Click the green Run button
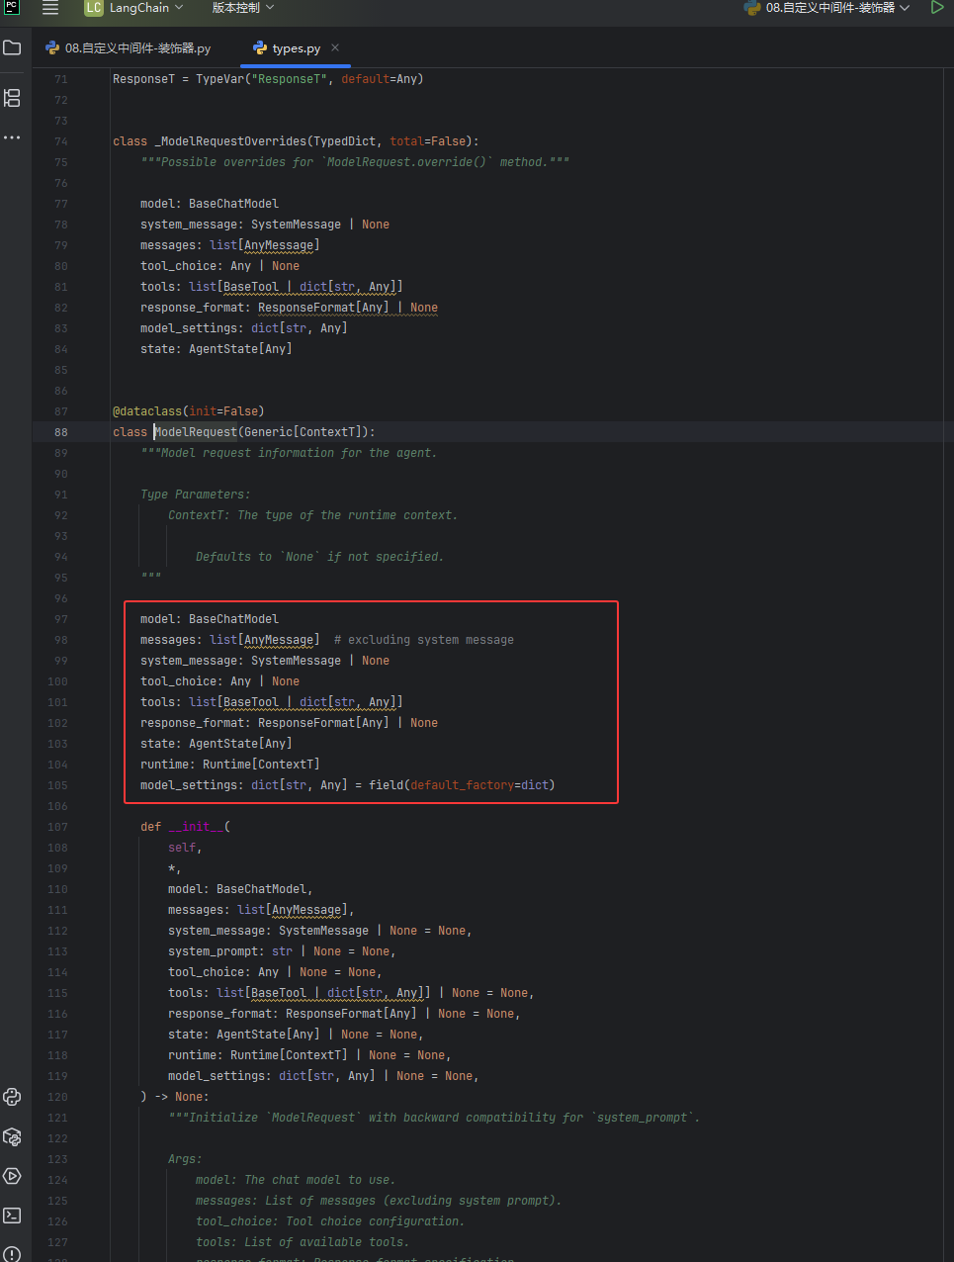This screenshot has width=954, height=1262. point(936,8)
